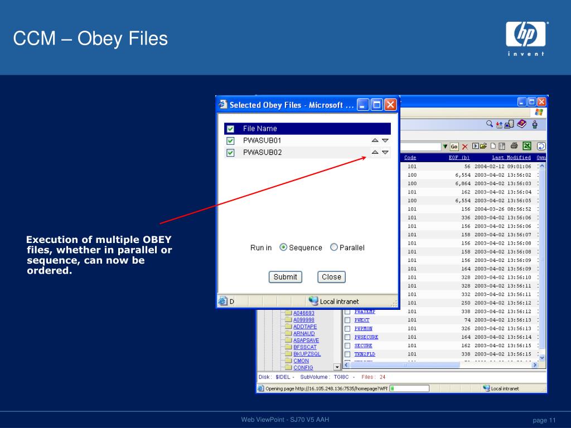This screenshot has height=428, width=571.
Task: Check the box next to PWPMON
Action: (348, 329)
